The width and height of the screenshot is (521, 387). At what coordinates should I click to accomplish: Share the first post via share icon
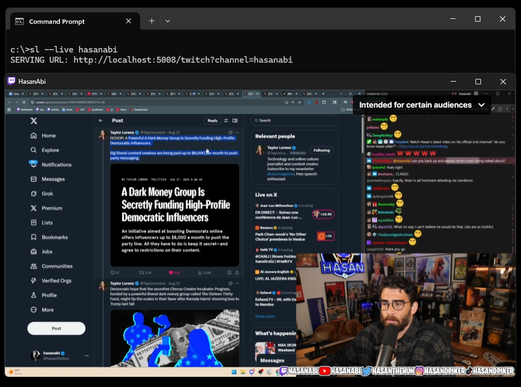tap(237, 272)
